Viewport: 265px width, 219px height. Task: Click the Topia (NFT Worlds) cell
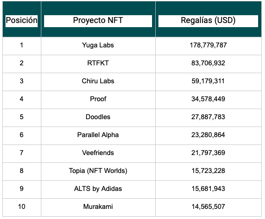(x=98, y=172)
